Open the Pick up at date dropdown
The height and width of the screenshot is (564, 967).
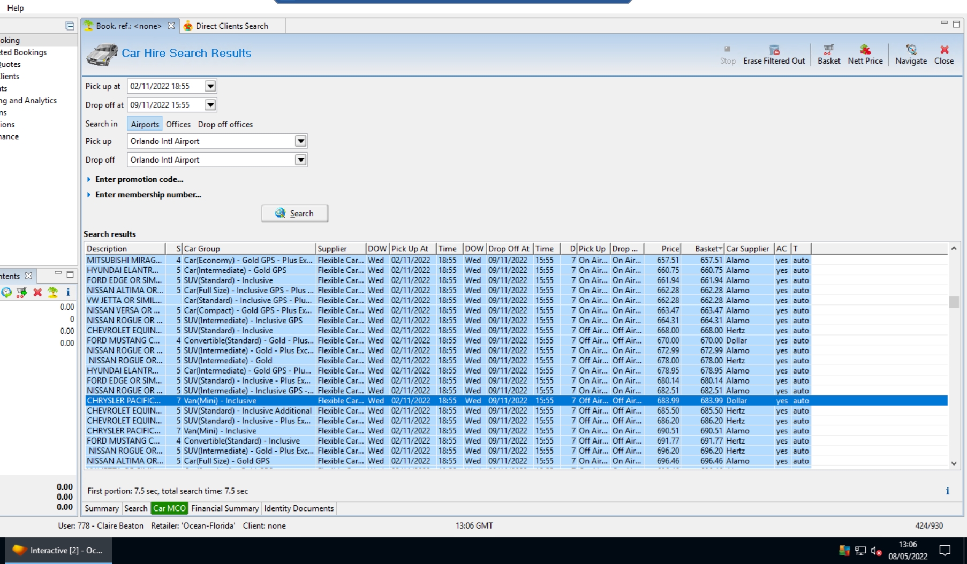(x=210, y=86)
